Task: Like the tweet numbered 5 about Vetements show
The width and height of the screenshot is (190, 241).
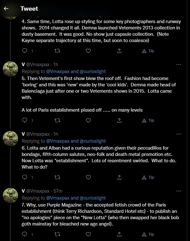Action: 89,120
